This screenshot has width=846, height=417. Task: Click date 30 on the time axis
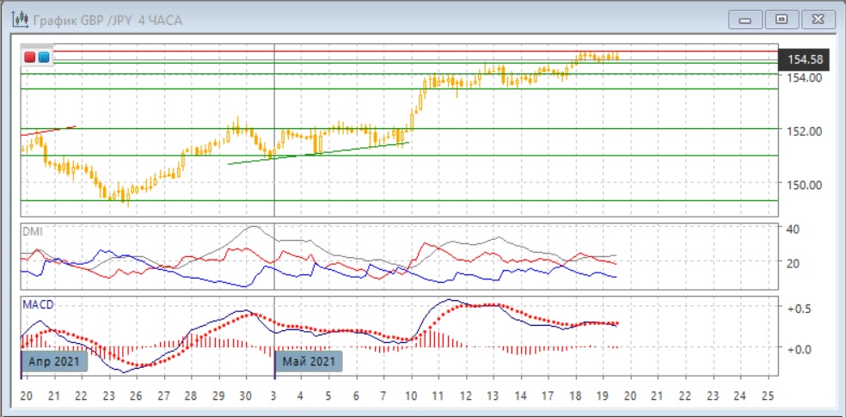pos(246,396)
